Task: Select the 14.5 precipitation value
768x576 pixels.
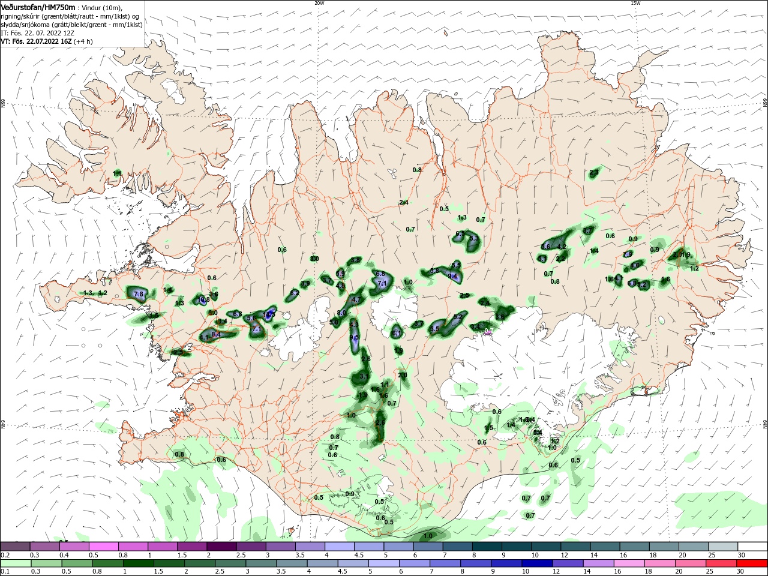Action: (x=269, y=314)
